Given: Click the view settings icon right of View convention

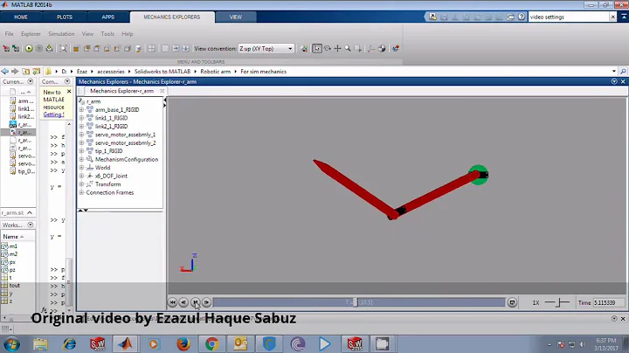Looking at the screenshot, I should point(304,49).
